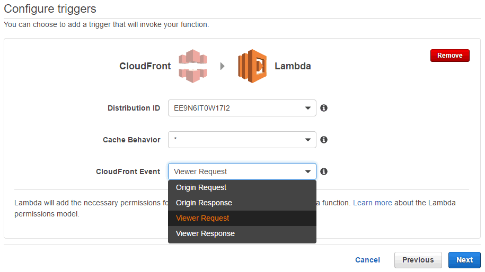
Task: Remove the CloudFront trigger
Action: pyautogui.click(x=449, y=56)
